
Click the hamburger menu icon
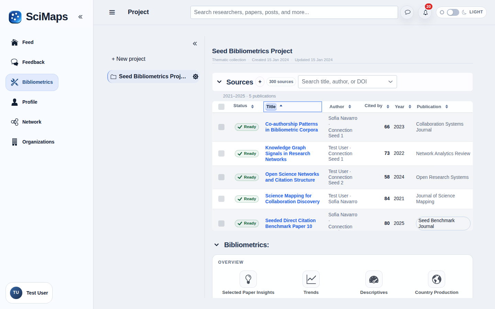coord(112,12)
